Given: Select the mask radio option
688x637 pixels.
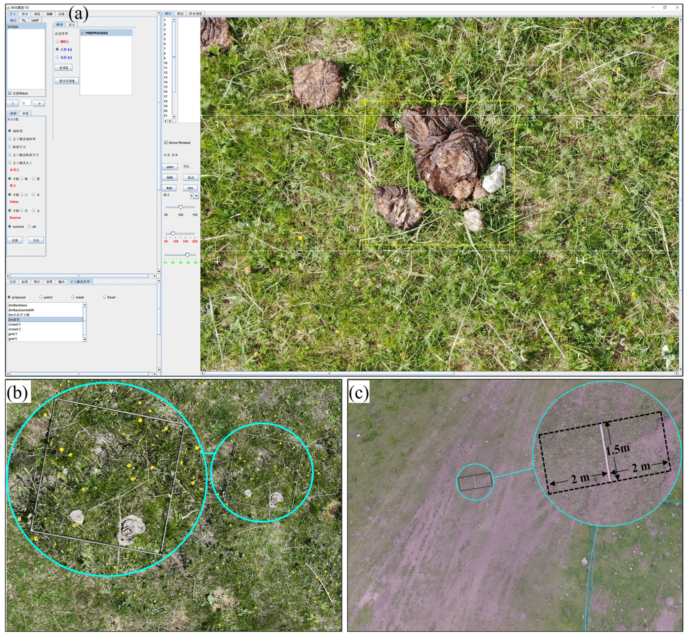Looking at the screenshot, I should click(73, 297).
